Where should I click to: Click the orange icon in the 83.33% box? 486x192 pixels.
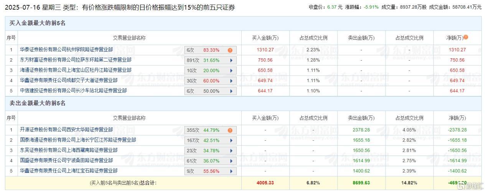[x=230, y=50]
